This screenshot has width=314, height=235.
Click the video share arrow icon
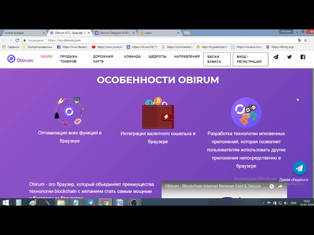280,186
